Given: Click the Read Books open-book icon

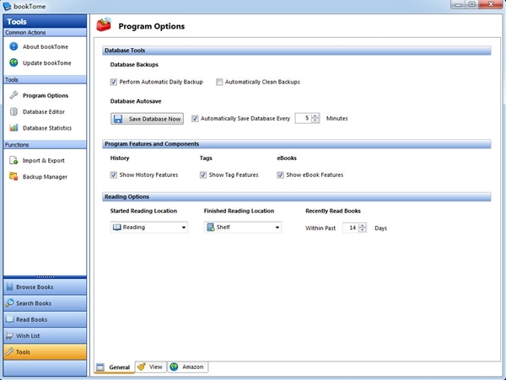Looking at the screenshot, I should coord(9,319).
